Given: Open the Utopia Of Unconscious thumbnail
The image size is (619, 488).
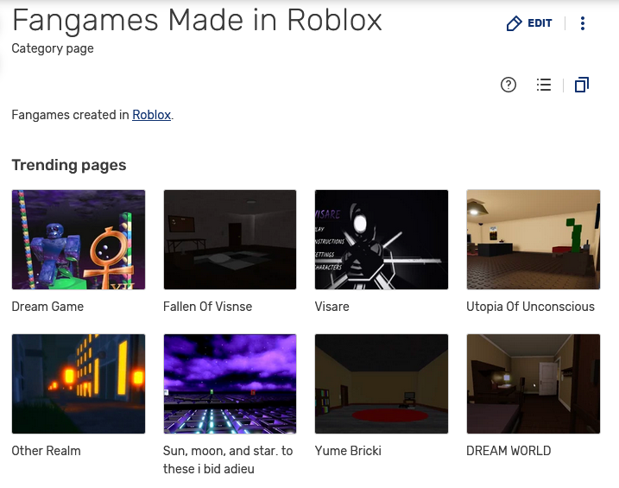Looking at the screenshot, I should [534, 239].
